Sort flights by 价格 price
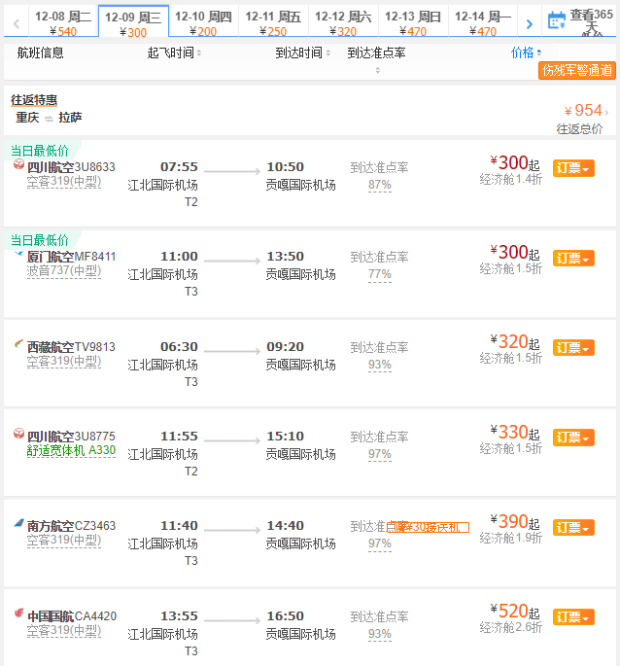The width and height of the screenshot is (620, 666). 526,53
